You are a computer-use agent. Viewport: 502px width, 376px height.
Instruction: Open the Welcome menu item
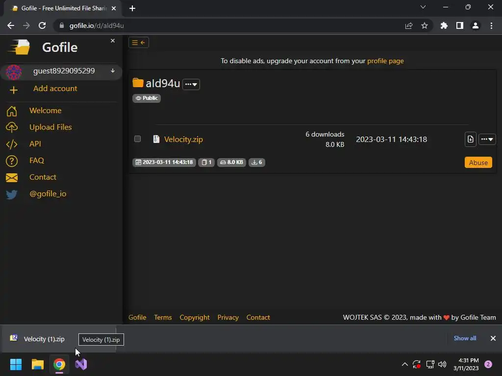click(46, 111)
